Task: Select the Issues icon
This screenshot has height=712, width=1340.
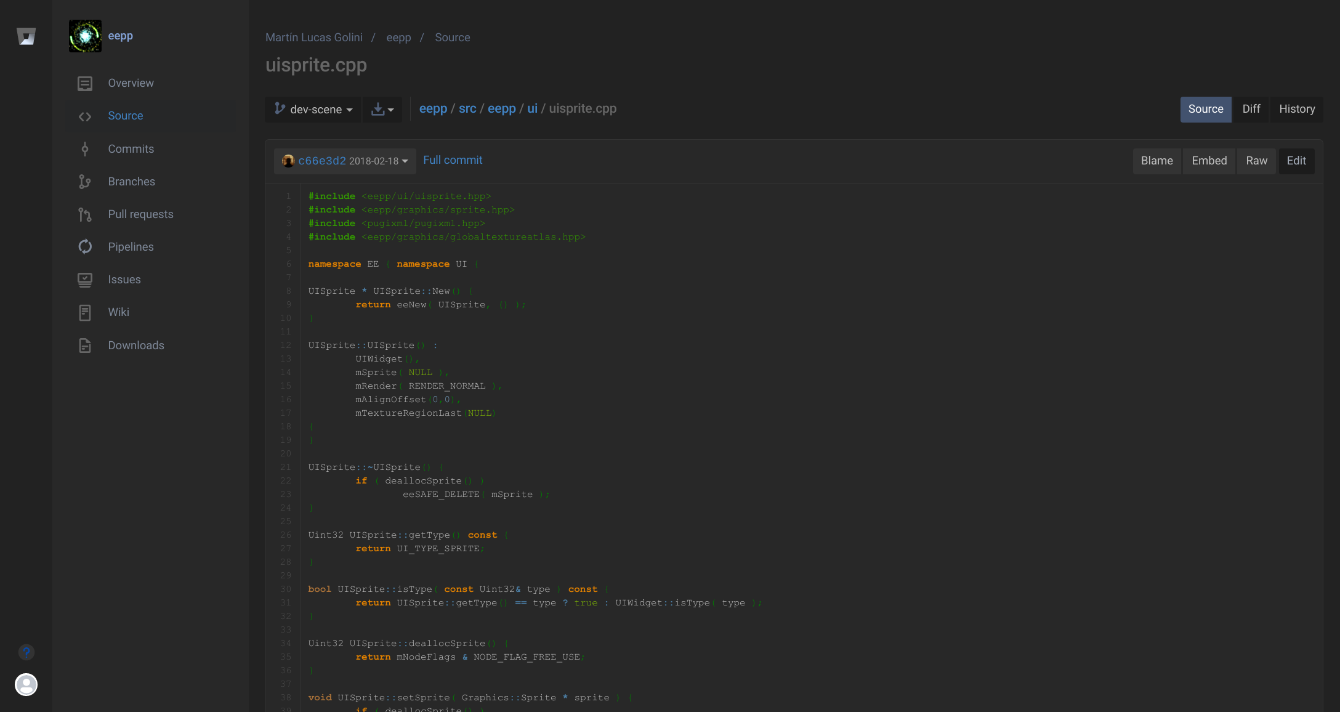Action: (84, 279)
